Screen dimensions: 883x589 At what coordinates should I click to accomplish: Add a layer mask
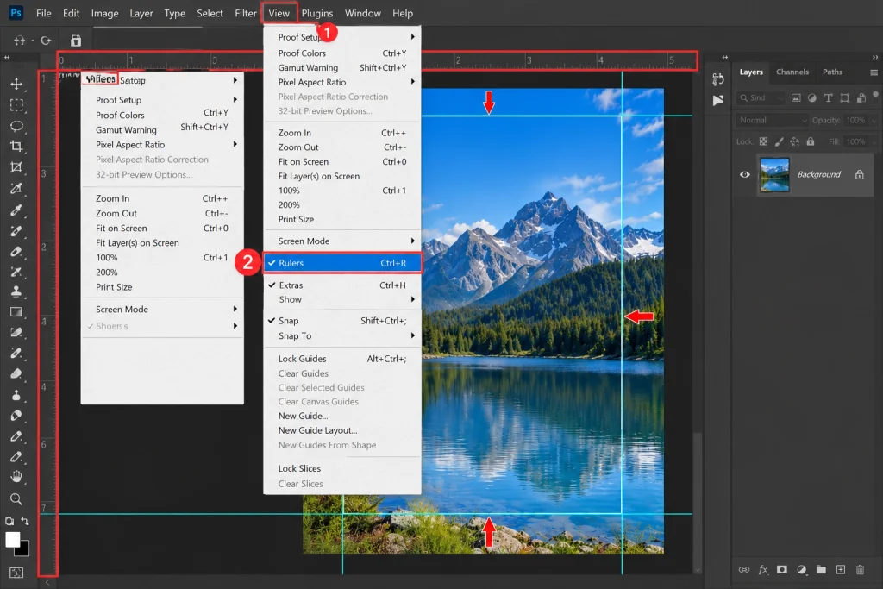pos(781,570)
